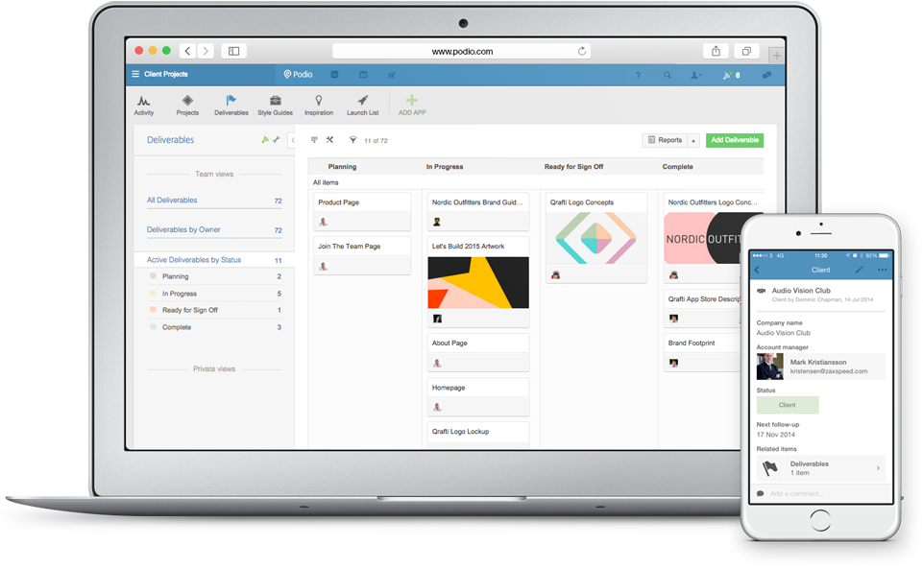923x569 pixels.
Task: Select the Deliverables by Owner view
Action: pyautogui.click(x=214, y=230)
